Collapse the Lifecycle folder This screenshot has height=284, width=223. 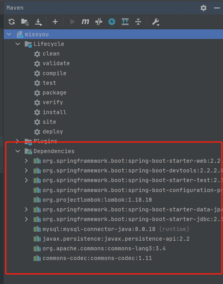[x=18, y=44]
